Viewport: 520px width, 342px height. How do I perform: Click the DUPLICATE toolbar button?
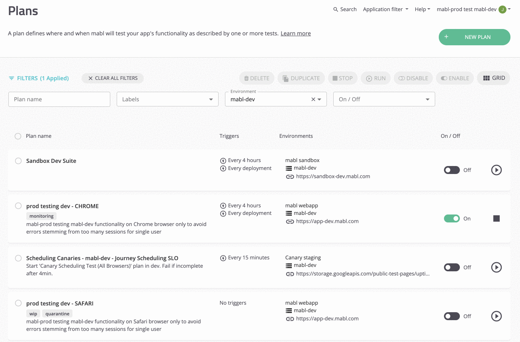pos(301,78)
